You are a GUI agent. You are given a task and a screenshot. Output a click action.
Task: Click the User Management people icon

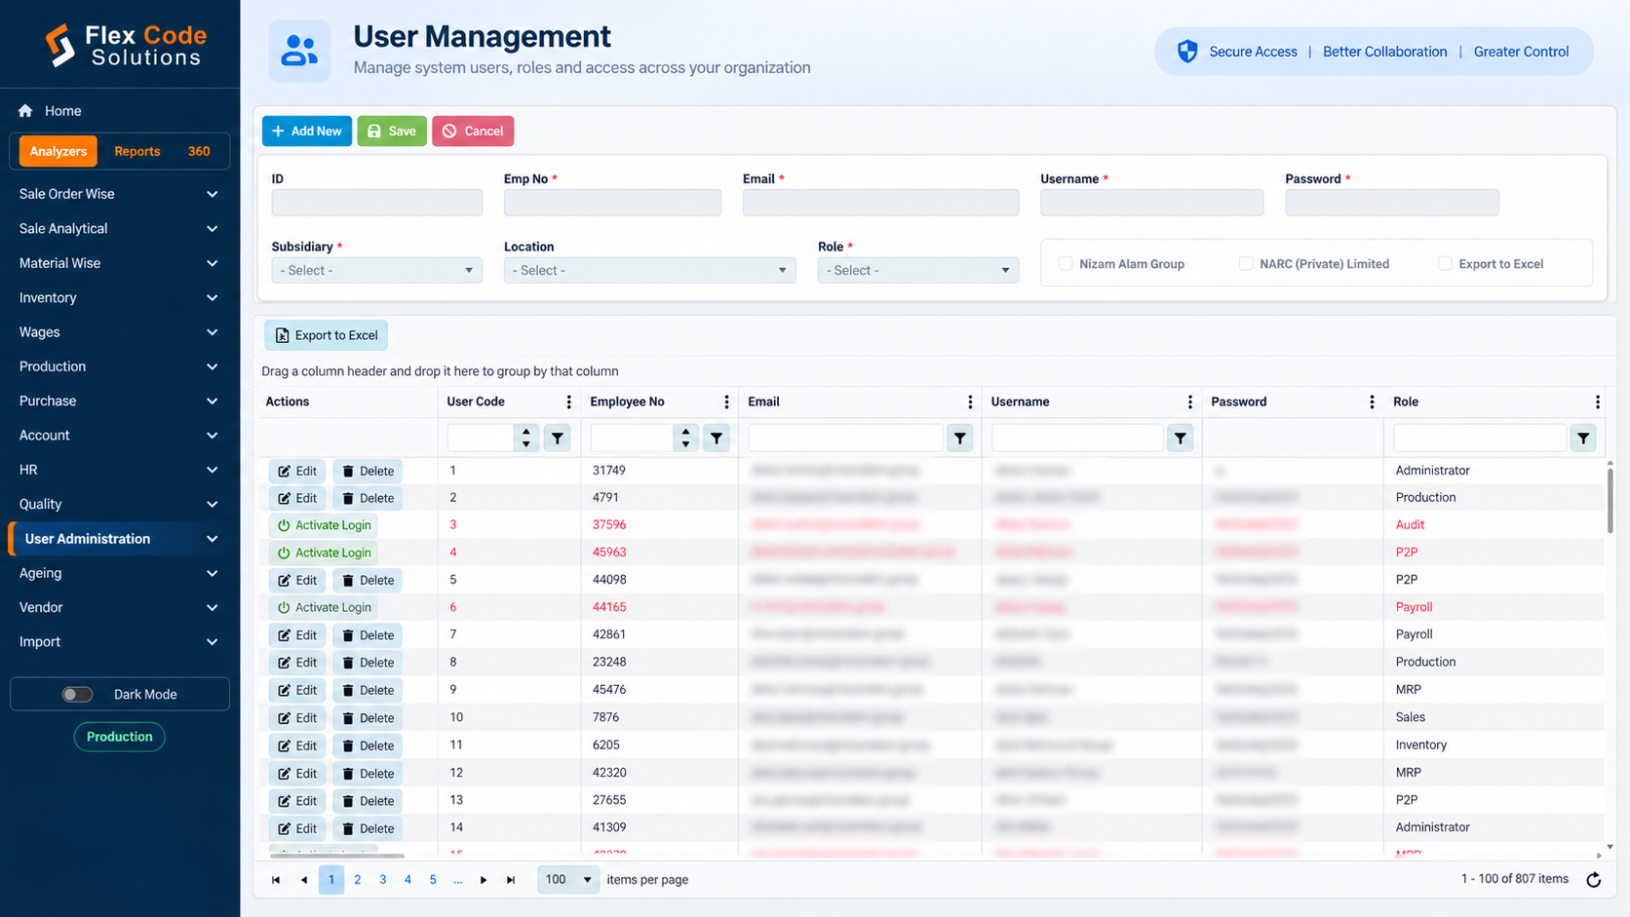[299, 51]
